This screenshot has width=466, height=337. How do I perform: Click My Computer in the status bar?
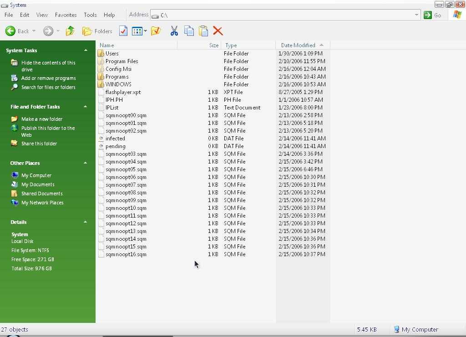tap(415, 329)
